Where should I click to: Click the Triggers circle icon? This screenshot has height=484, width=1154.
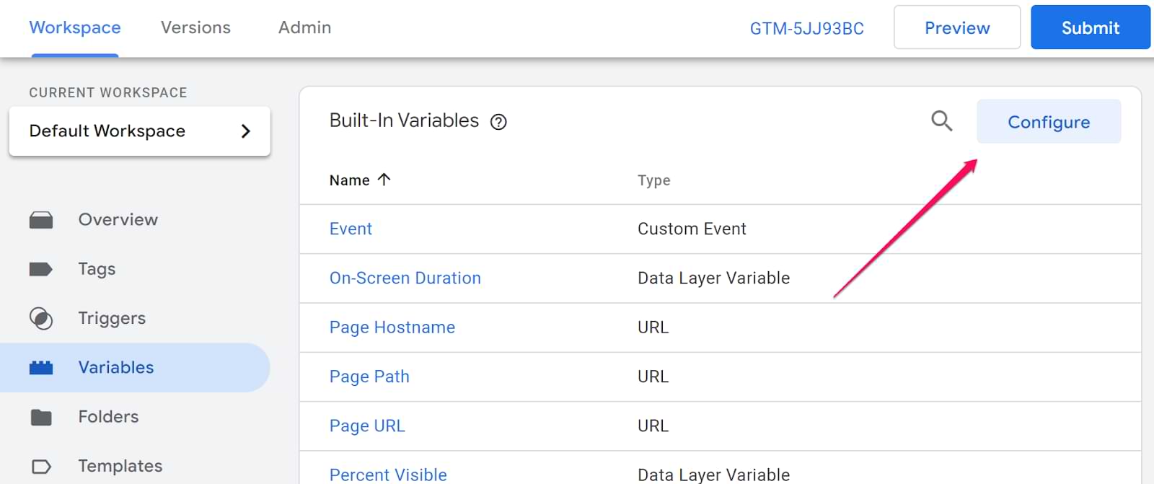[x=41, y=318]
